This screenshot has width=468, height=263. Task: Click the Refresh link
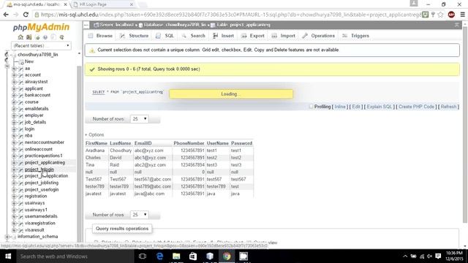(x=448, y=107)
